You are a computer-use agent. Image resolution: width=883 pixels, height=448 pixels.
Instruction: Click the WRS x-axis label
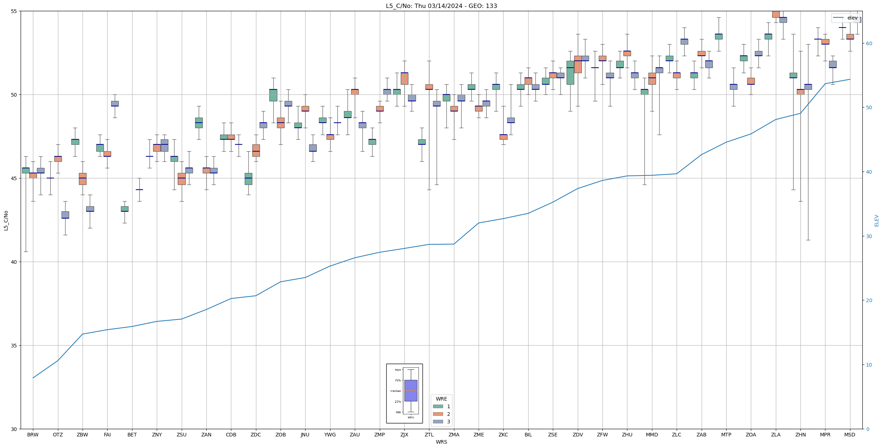(x=441, y=442)
